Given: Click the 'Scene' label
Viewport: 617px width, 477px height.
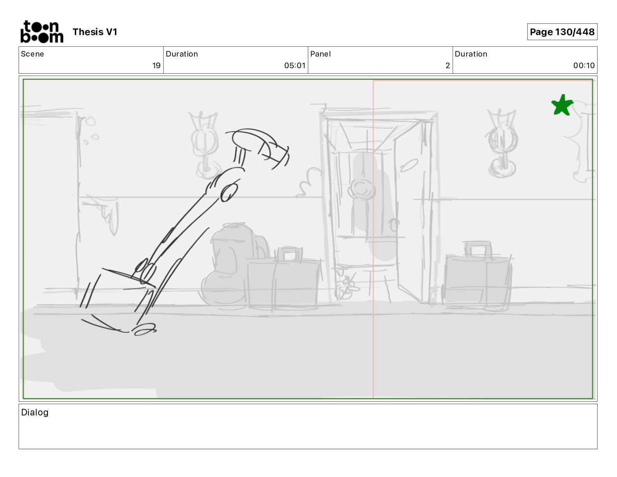Looking at the screenshot, I should (32, 54).
